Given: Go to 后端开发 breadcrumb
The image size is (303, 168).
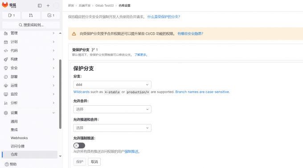Looking at the screenshot, I should 85,6.
